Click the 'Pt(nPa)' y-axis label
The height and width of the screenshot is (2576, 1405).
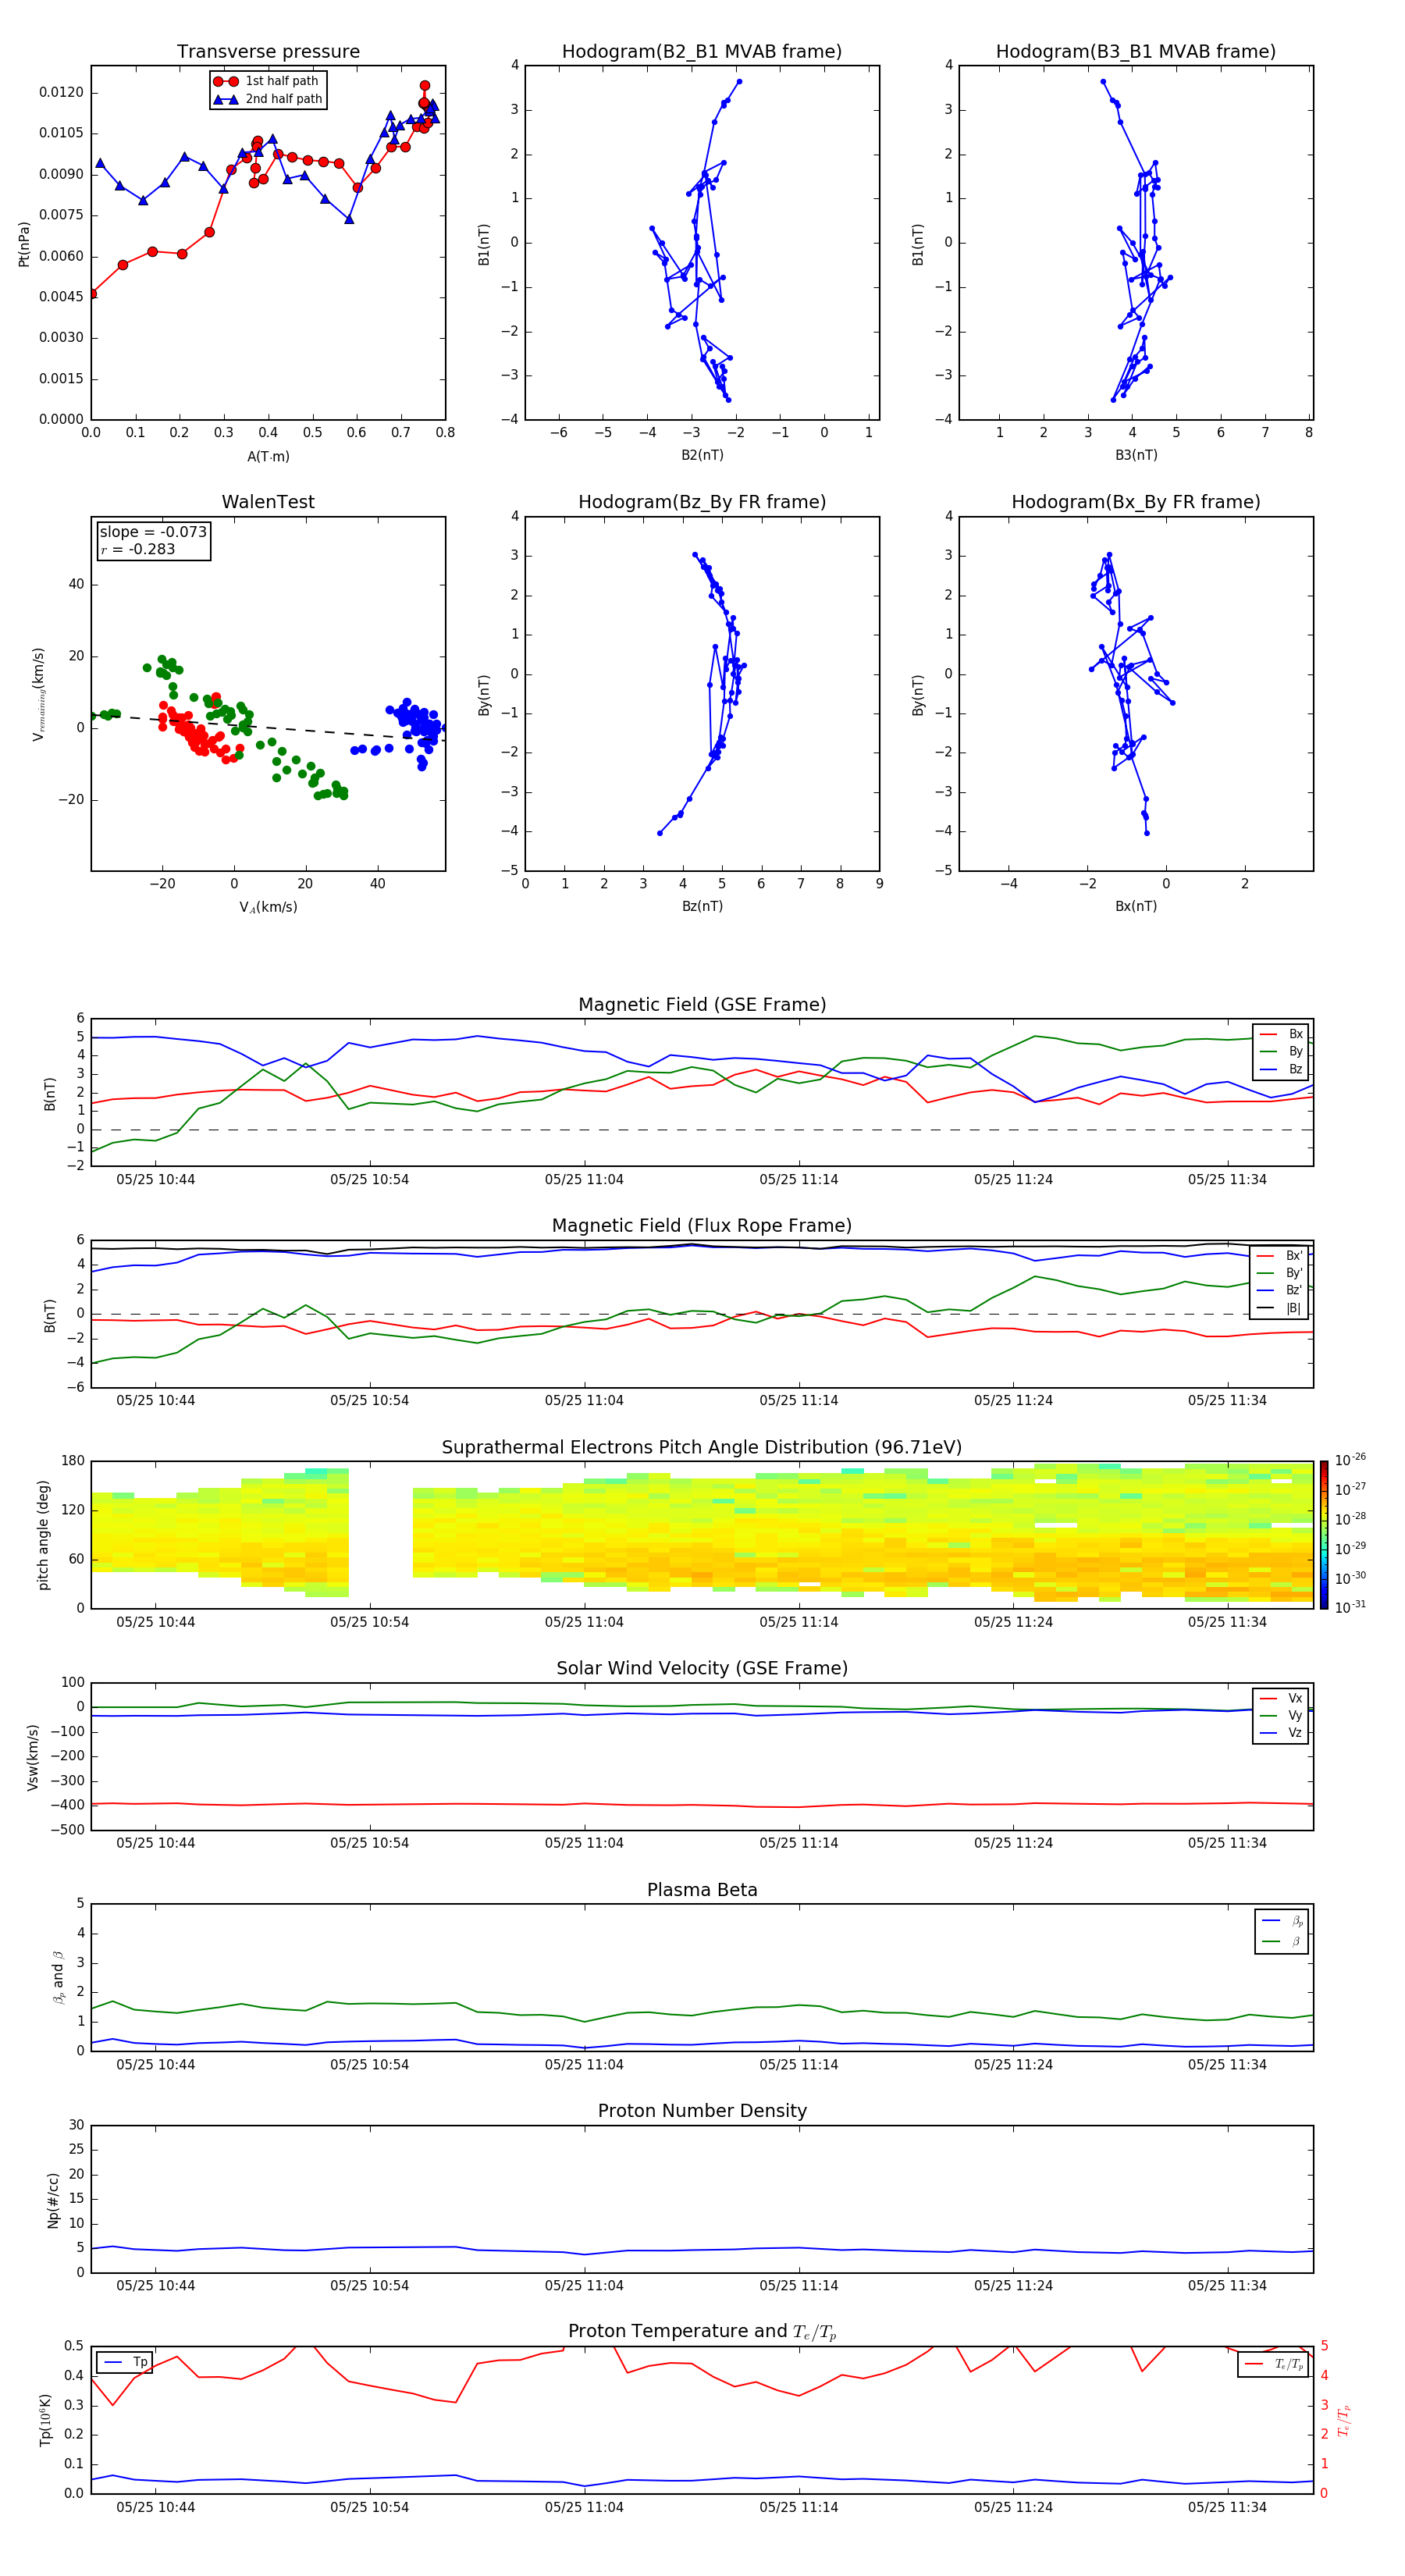pyautogui.click(x=24, y=244)
